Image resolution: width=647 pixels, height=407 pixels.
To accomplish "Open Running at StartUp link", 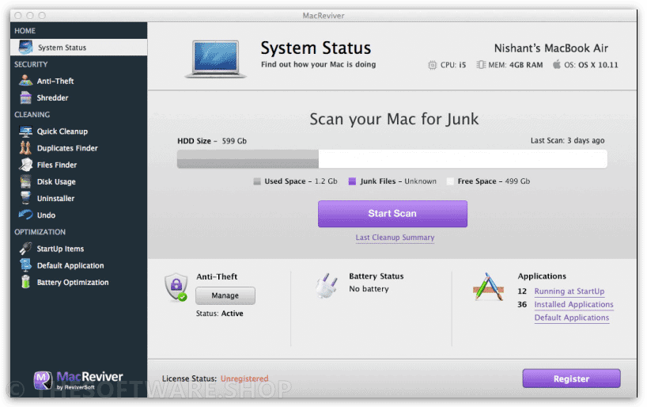I will 569,291.
